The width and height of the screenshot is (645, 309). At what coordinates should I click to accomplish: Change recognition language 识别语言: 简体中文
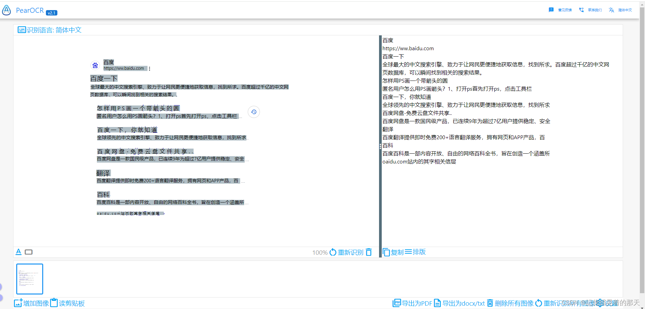tap(50, 30)
